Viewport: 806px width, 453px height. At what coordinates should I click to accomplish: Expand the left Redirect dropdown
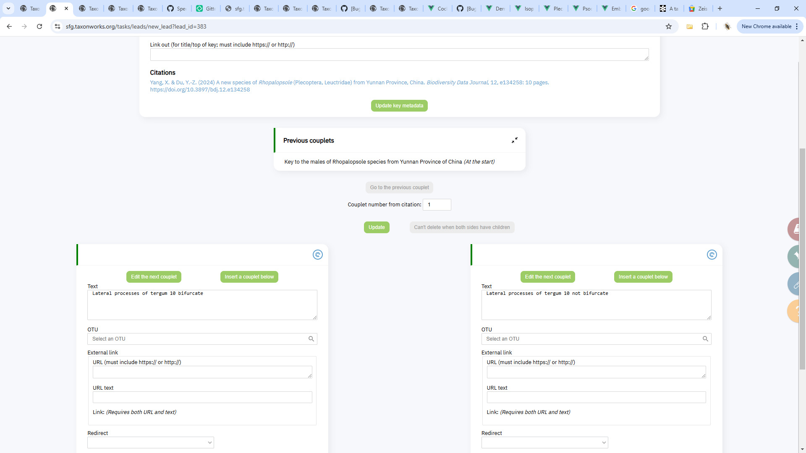(150, 443)
